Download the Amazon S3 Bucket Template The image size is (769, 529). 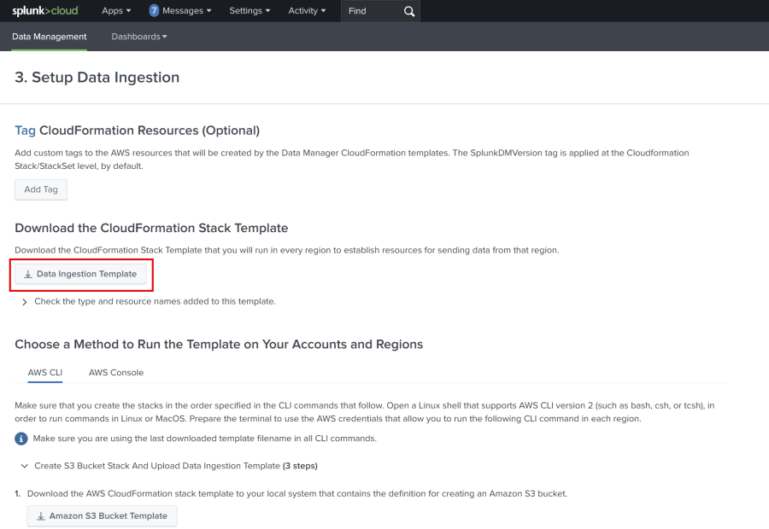point(102,515)
